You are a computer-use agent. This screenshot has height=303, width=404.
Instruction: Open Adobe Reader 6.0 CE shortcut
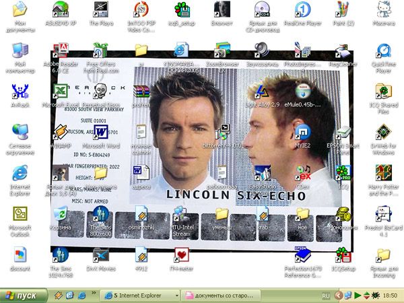point(61,50)
